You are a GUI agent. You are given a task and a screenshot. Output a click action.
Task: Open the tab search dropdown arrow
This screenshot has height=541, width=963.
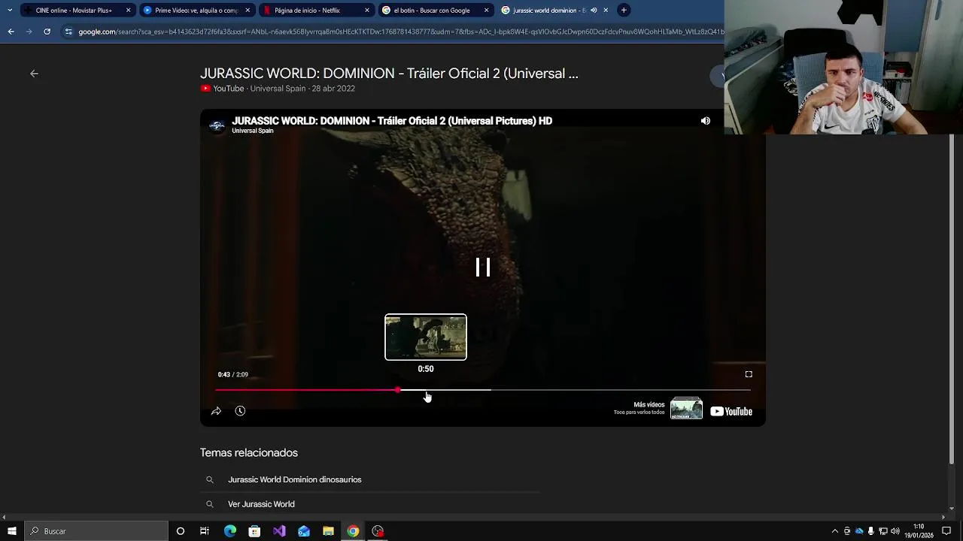point(9,11)
